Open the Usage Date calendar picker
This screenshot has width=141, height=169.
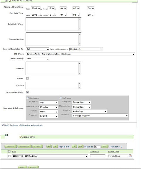(x=130, y=155)
